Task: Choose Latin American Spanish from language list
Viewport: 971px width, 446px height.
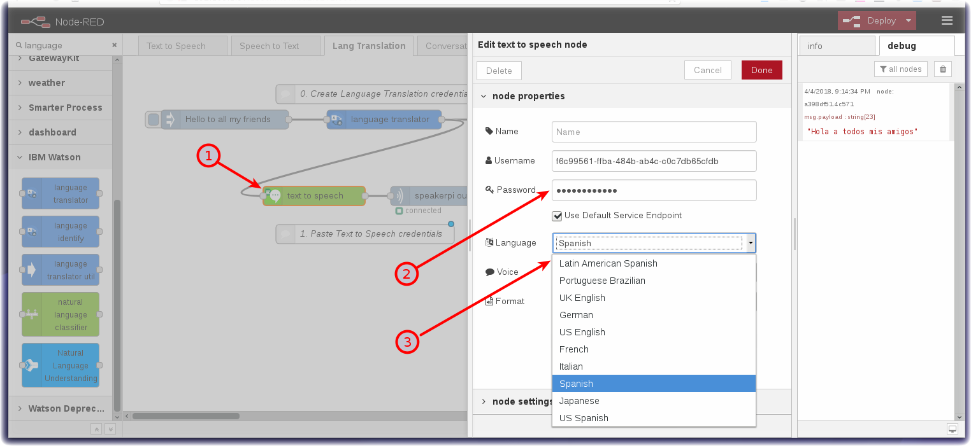Action: [x=654, y=263]
